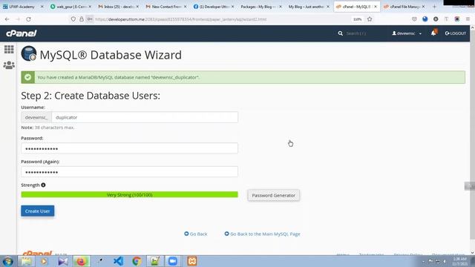
Task: Click the cPanel logo in header
Action: pos(22,33)
